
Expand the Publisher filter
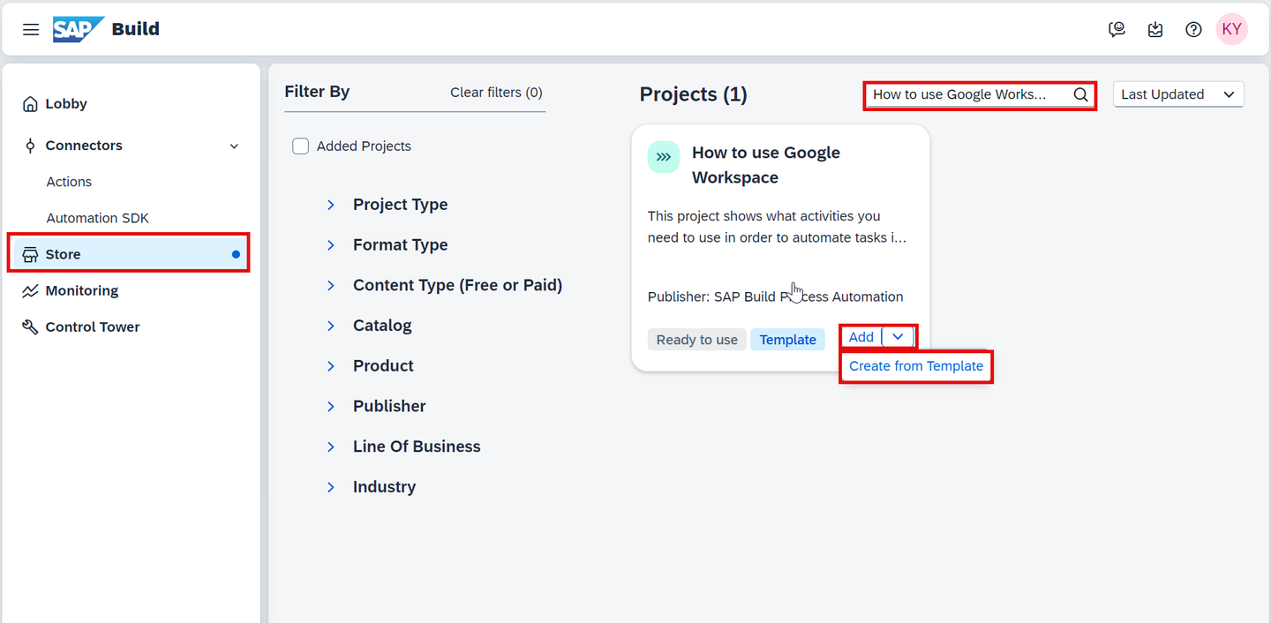point(331,407)
